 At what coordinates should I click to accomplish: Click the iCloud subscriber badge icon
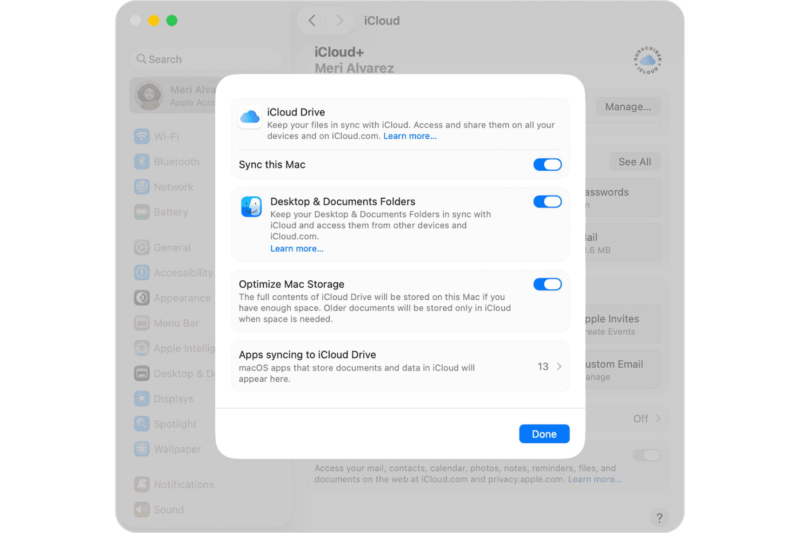coord(648,60)
